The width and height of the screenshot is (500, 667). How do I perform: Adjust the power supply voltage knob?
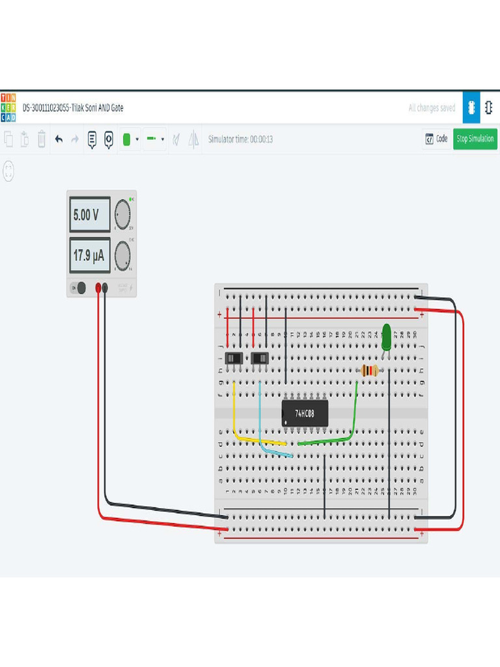[122, 214]
